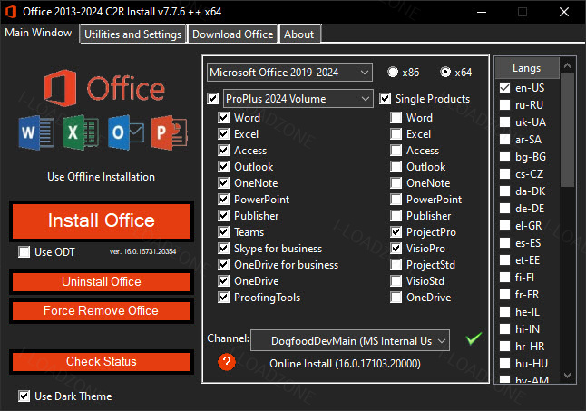Click the Install Office button
The width and height of the screenshot is (586, 411).
pos(102,220)
